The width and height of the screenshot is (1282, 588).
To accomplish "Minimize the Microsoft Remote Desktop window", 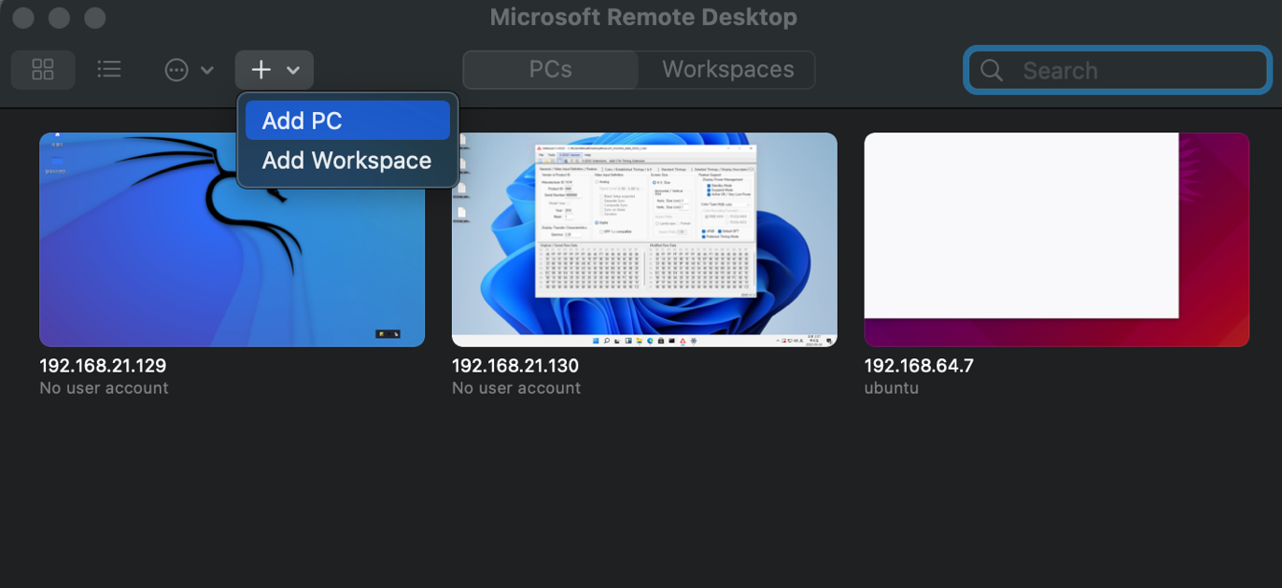I will click(x=59, y=18).
